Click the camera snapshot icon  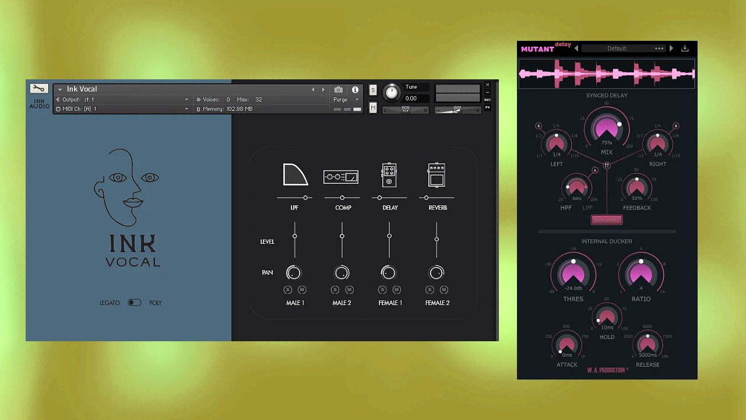pyautogui.click(x=338, y=90)
